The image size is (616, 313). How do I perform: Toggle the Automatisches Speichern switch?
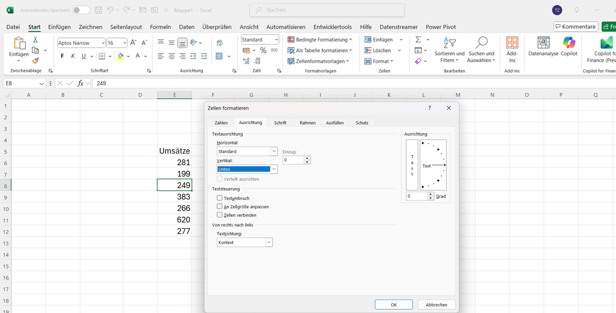click(x=81, y=10)
